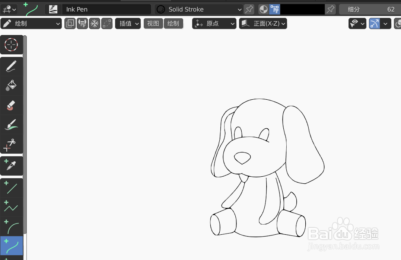This screenshot has height=260, width=401.
Task: Select the Line primitive tool
Action: point(11,188)
